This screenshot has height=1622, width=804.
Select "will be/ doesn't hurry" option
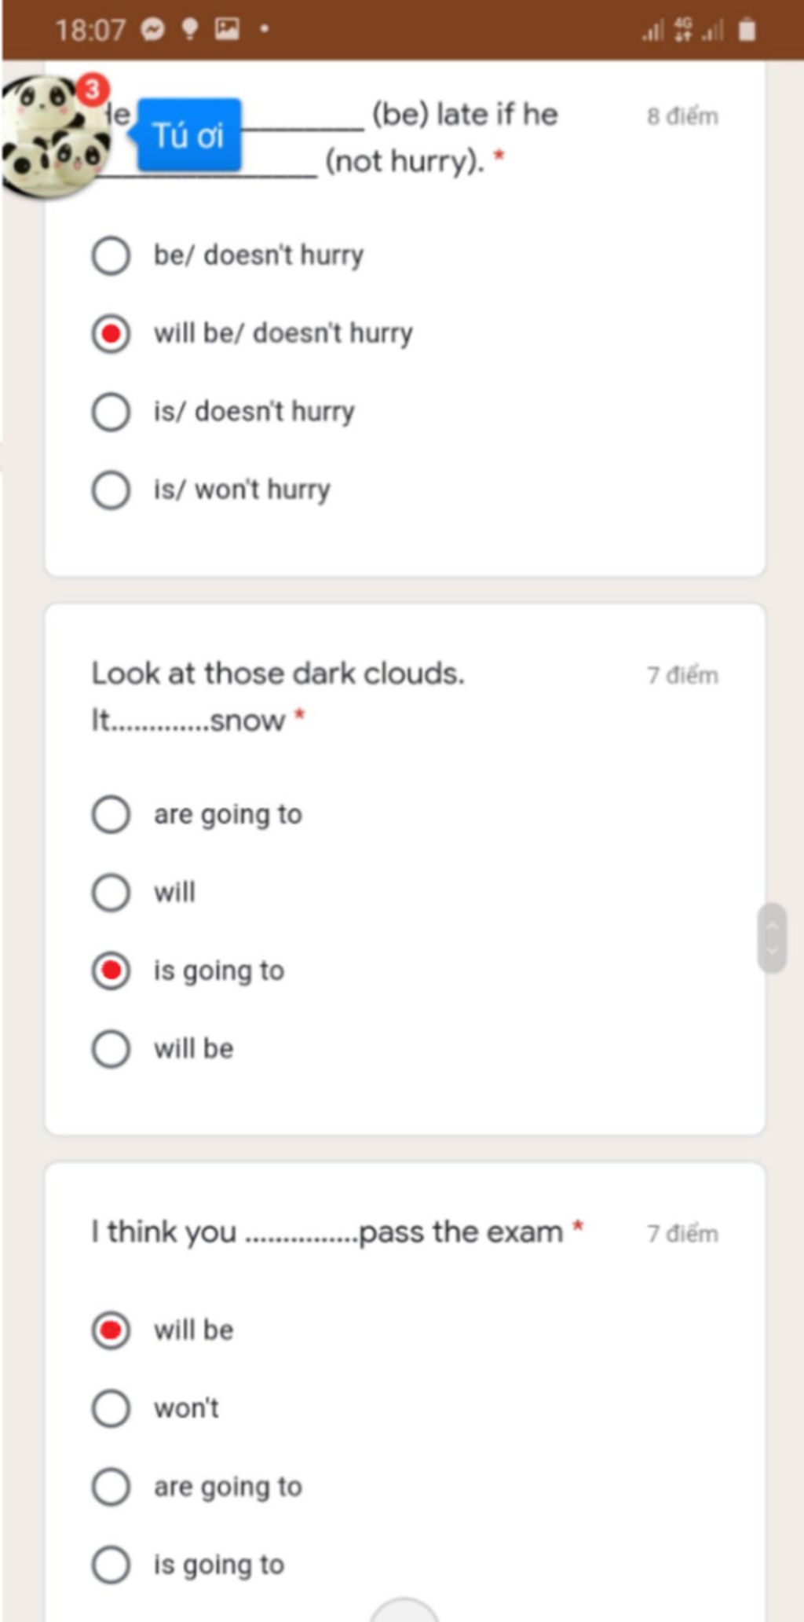(x=111, y=333)
